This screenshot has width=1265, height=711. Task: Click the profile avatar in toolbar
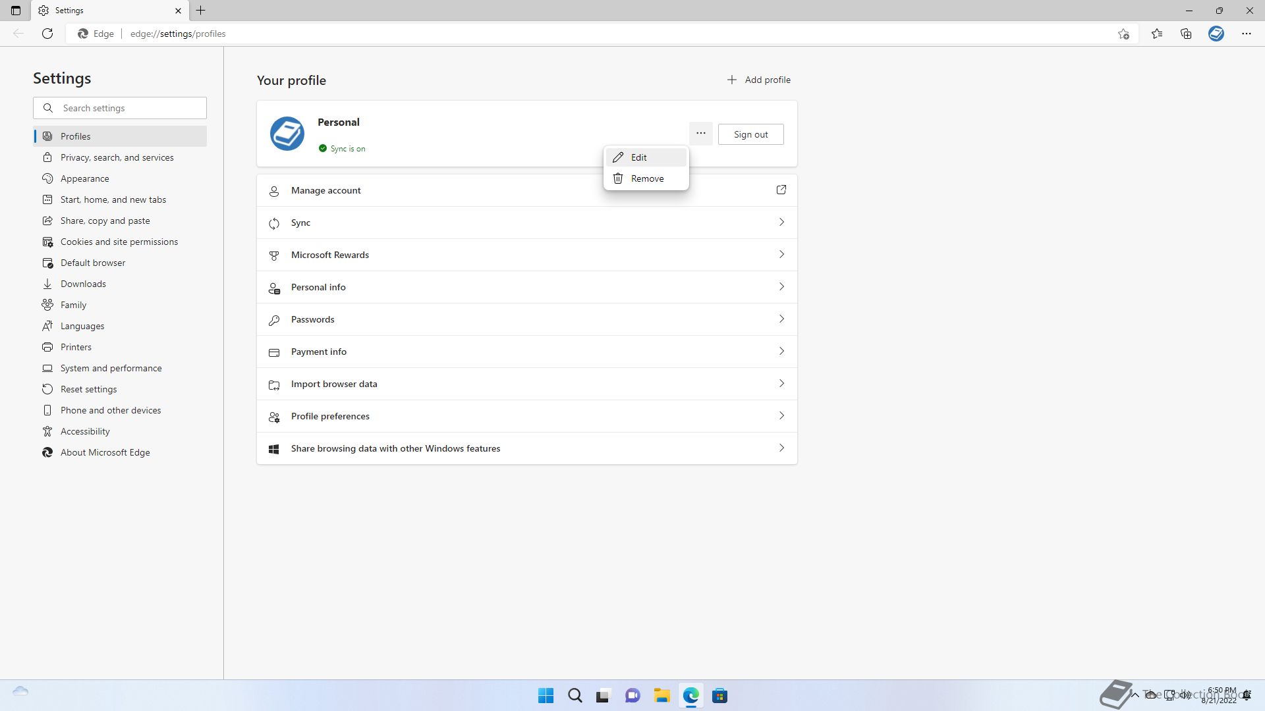click(1216, 34)
